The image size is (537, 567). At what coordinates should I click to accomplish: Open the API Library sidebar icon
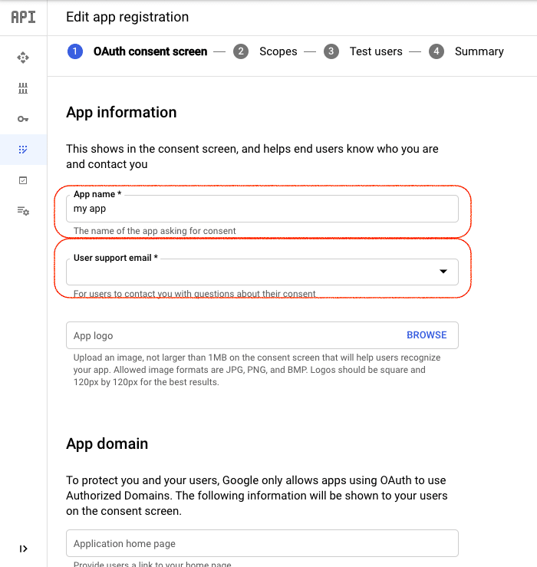point(23,88)
